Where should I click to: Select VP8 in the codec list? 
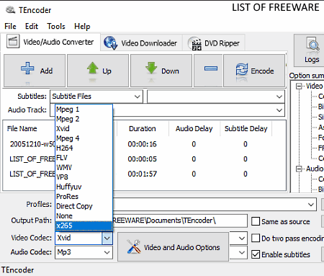pos(84,177)
